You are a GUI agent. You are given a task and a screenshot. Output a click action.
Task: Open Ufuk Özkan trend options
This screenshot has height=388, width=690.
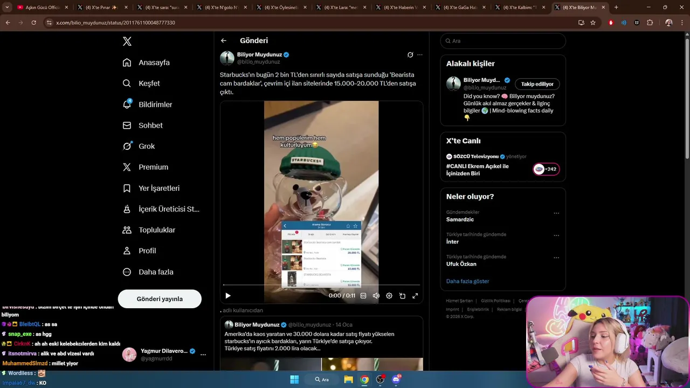tap(556, 258)
